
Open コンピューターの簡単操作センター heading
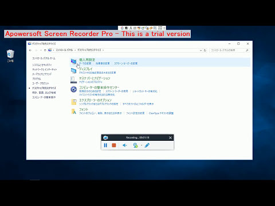tap(99, 88)
